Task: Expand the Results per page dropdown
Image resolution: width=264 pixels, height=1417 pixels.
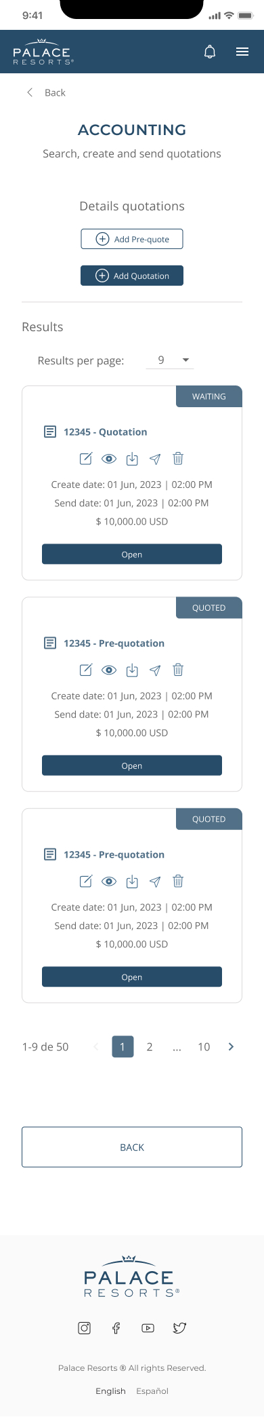Action: (x=170, y=360)
